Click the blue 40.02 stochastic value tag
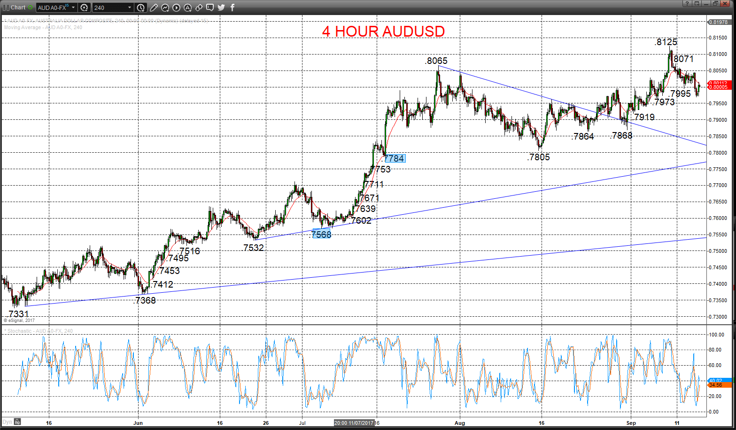736x430 pixels. [719, 381]
